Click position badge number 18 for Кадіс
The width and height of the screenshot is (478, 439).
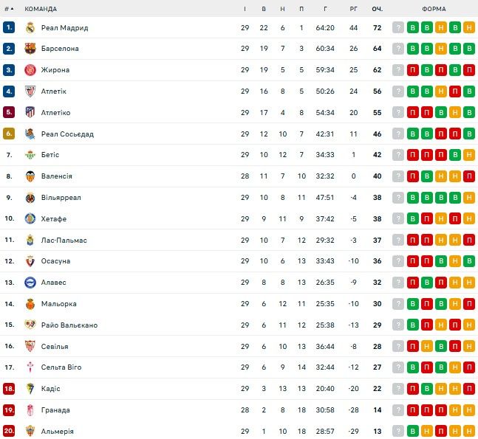(x=9, y=389)
